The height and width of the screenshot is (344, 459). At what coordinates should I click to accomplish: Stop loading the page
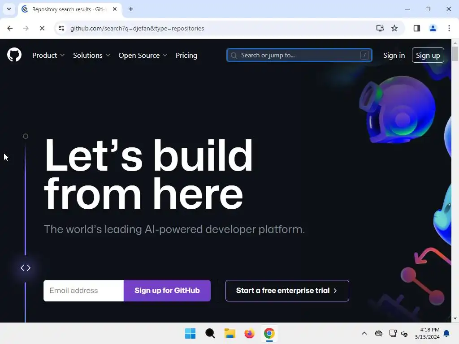click(42, 28)
